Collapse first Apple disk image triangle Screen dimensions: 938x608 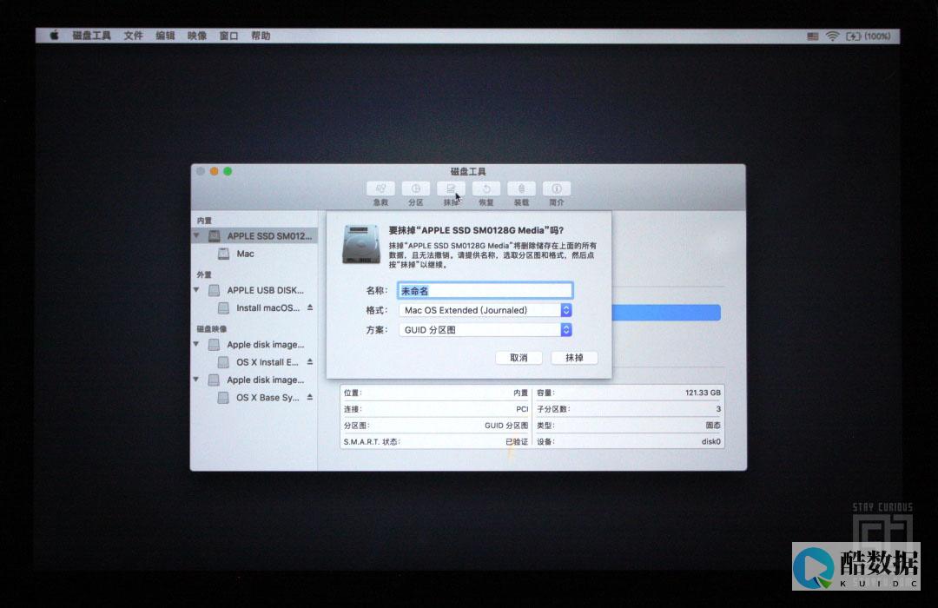coord(196,344)
